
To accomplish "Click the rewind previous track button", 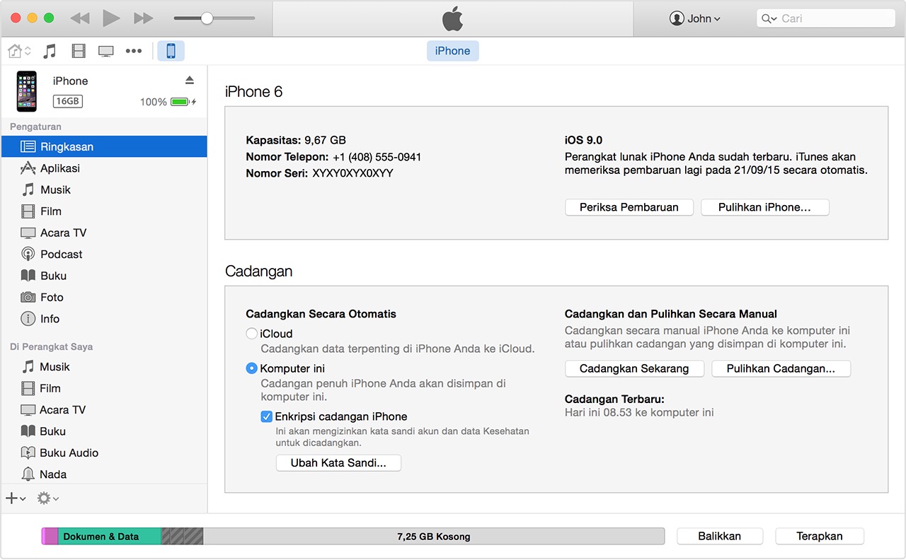I will pyautogui.click(x=80, y=18).
